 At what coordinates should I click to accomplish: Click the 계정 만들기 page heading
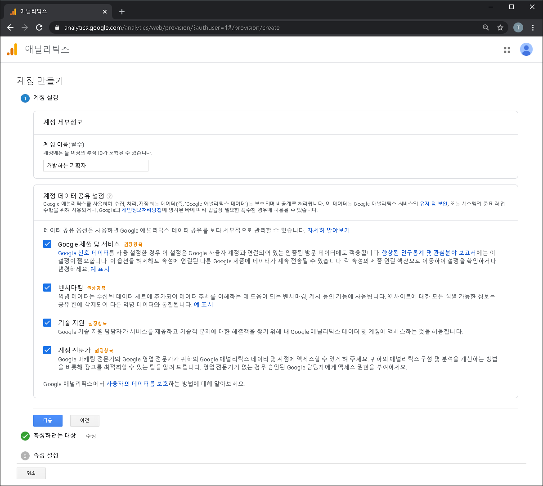click(x=40, y=81)
